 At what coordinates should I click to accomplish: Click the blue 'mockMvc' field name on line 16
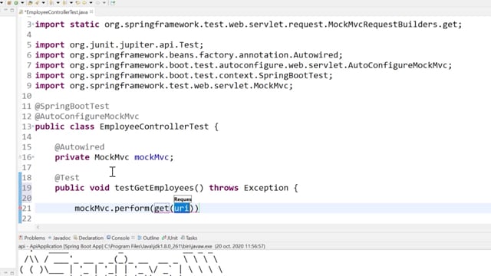(x=152, y=157)
